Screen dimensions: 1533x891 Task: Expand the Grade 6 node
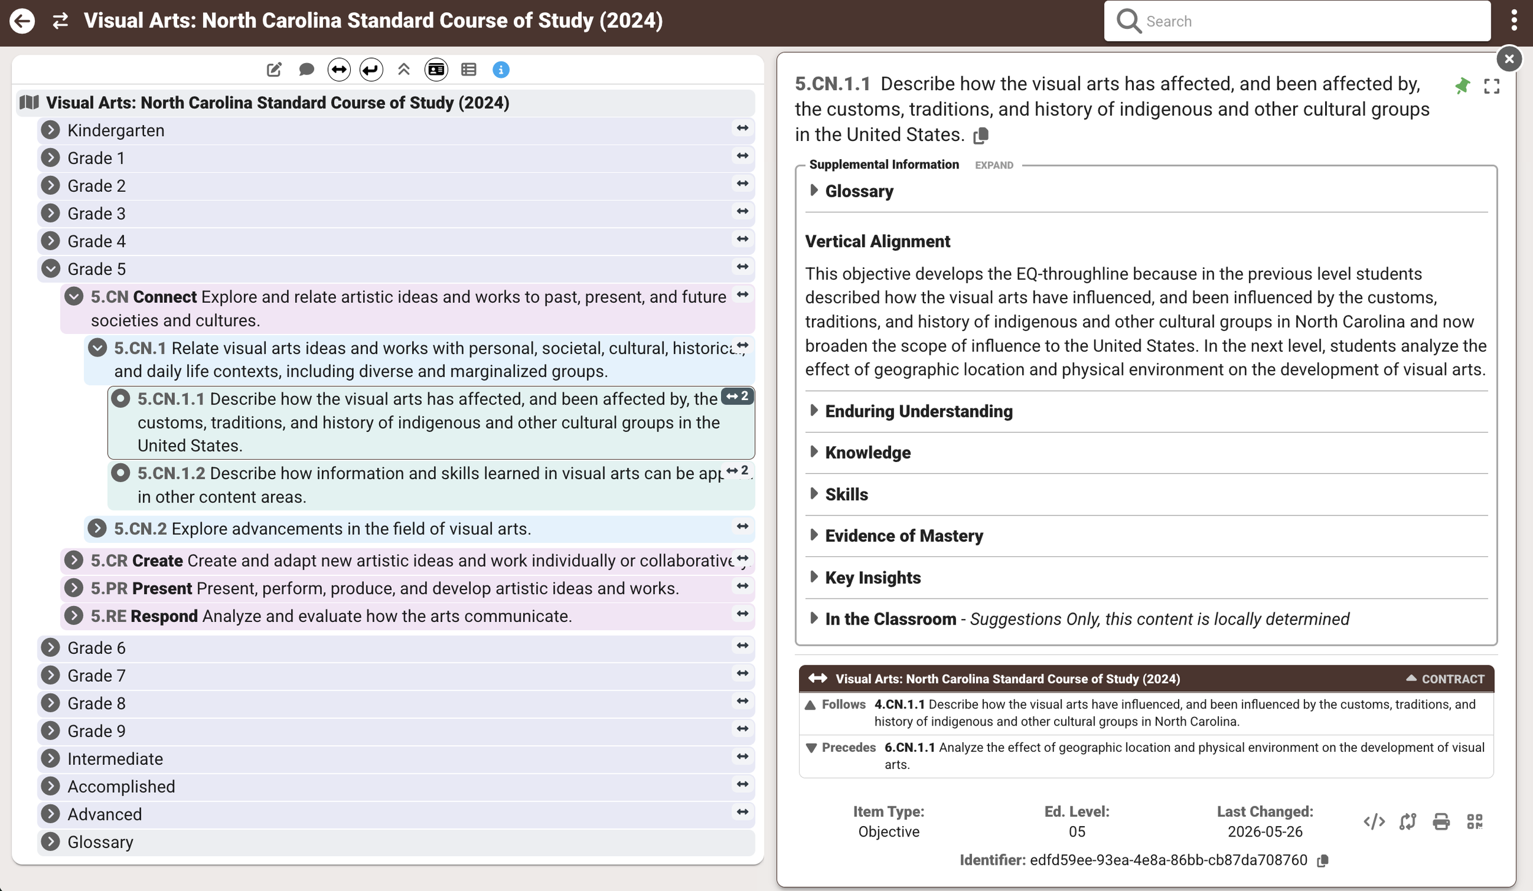click(50, 647)
